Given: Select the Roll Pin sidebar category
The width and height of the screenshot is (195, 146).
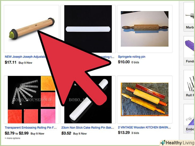Looking at the screenshot, I should tap(189, 85).
